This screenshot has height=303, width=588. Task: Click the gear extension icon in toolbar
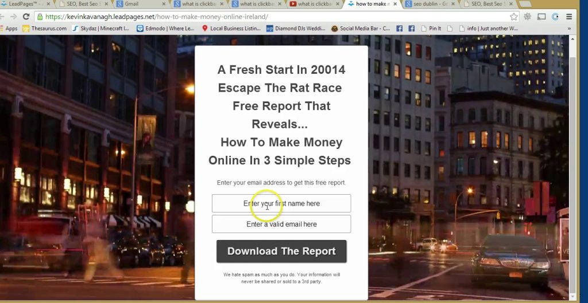pyautogui.click(x=527, y=17)
